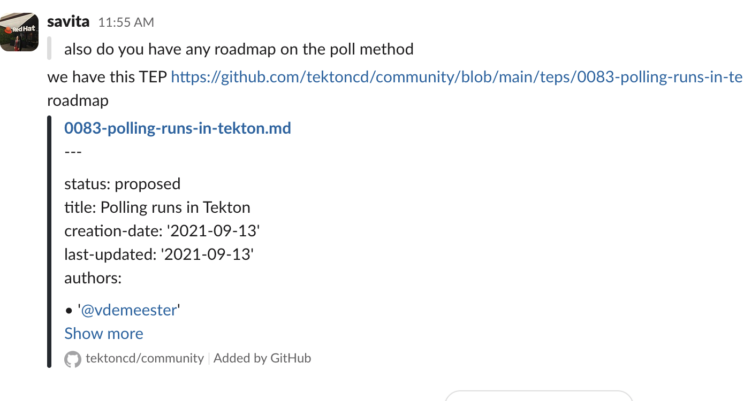
Task: Click the dark vertical attachment bar
Action: tap(49, 241)
